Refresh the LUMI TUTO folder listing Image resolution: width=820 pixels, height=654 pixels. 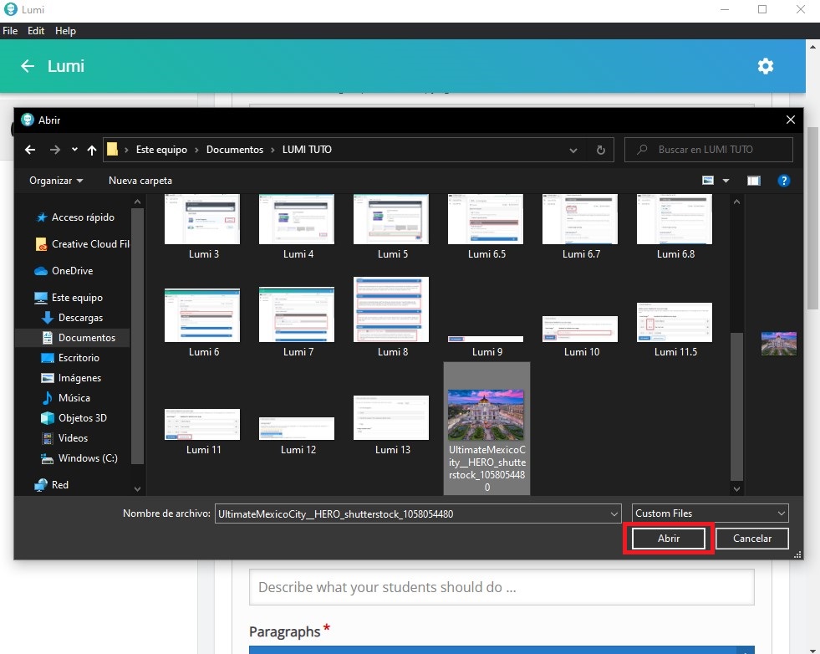(x=599, y=150)
